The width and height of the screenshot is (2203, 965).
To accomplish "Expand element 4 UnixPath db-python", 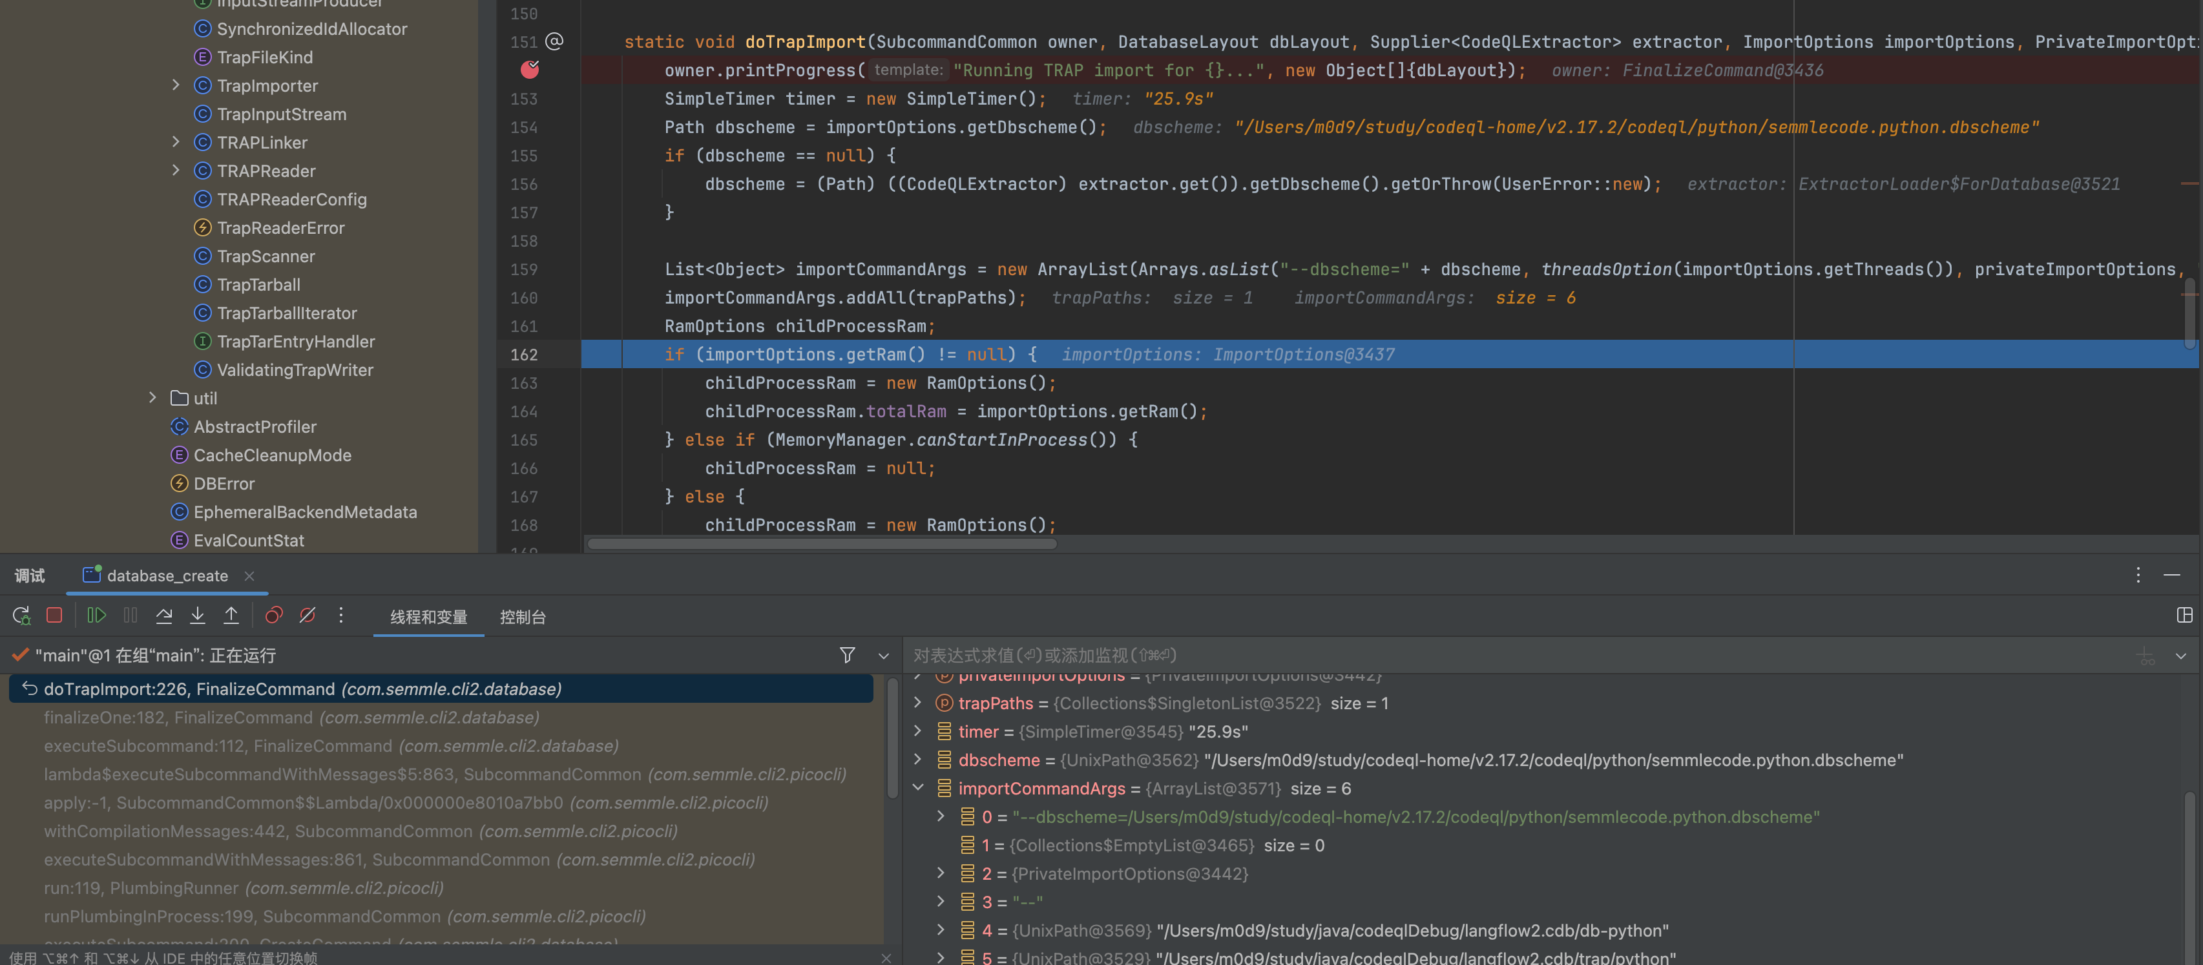I will (x=941, y=929).
